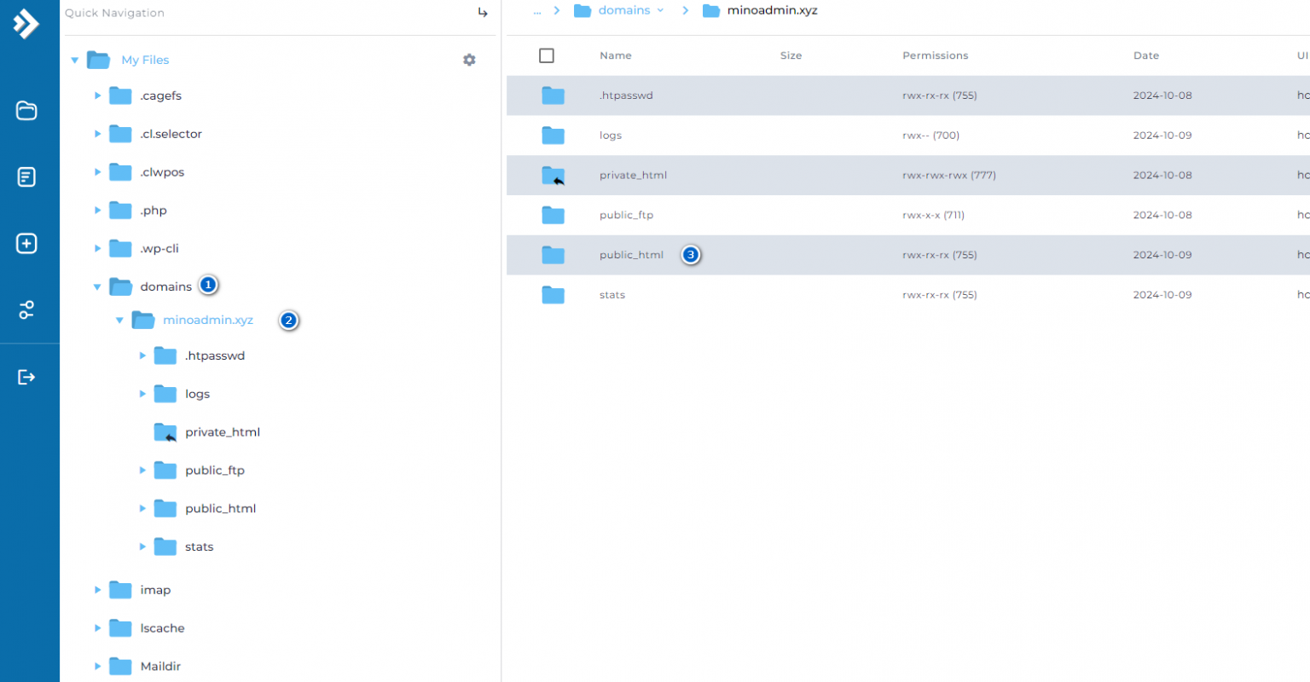
Task: Collapse the minoadmin.xyz folder in tree
Action: 119,321
